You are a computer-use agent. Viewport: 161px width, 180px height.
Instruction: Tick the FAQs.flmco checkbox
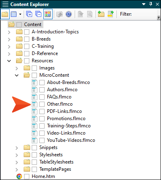(42, 97)
